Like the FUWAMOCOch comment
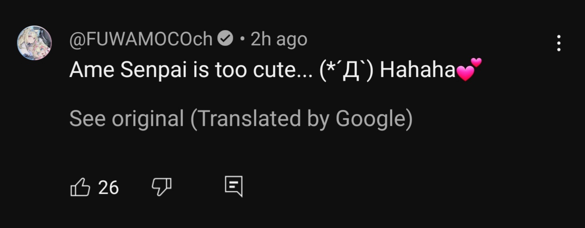 coord(80,188)
